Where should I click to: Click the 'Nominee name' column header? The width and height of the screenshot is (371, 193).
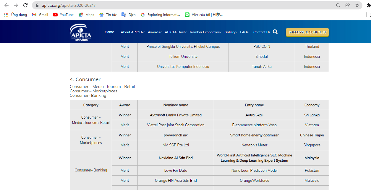[x=176, y=105]
